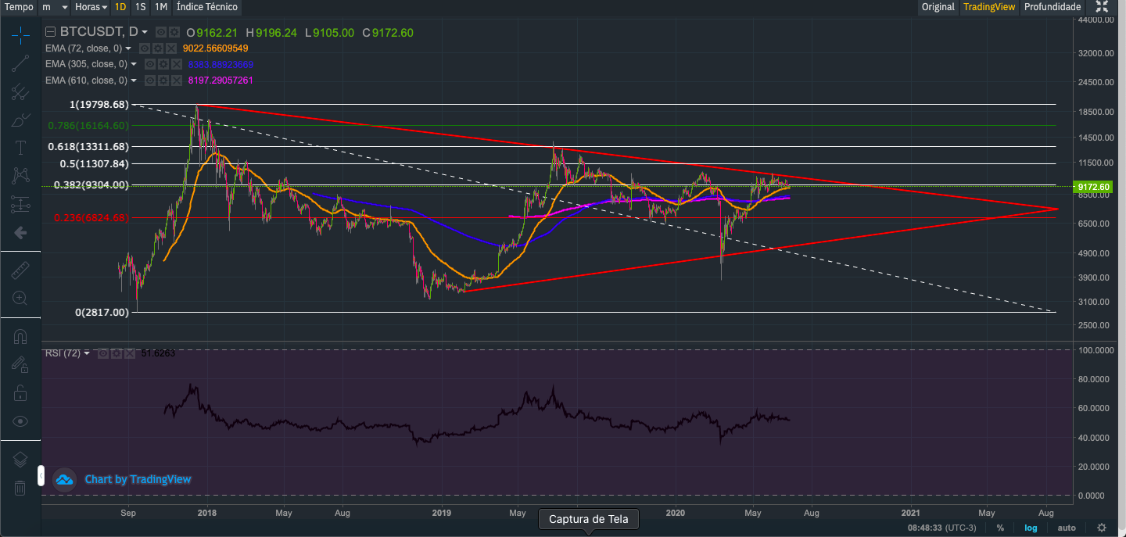Screen dimensions: 1126x537
Task: Select the brush drawing tool
Action: (x=20, y=120)
